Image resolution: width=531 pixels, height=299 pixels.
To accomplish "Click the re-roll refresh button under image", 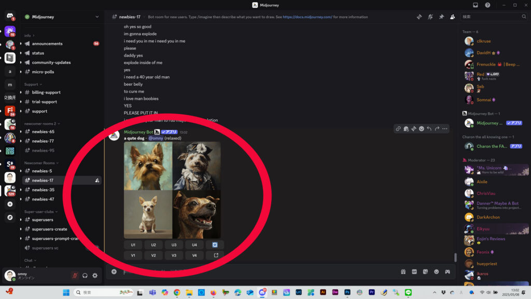I will click(215, 245).
